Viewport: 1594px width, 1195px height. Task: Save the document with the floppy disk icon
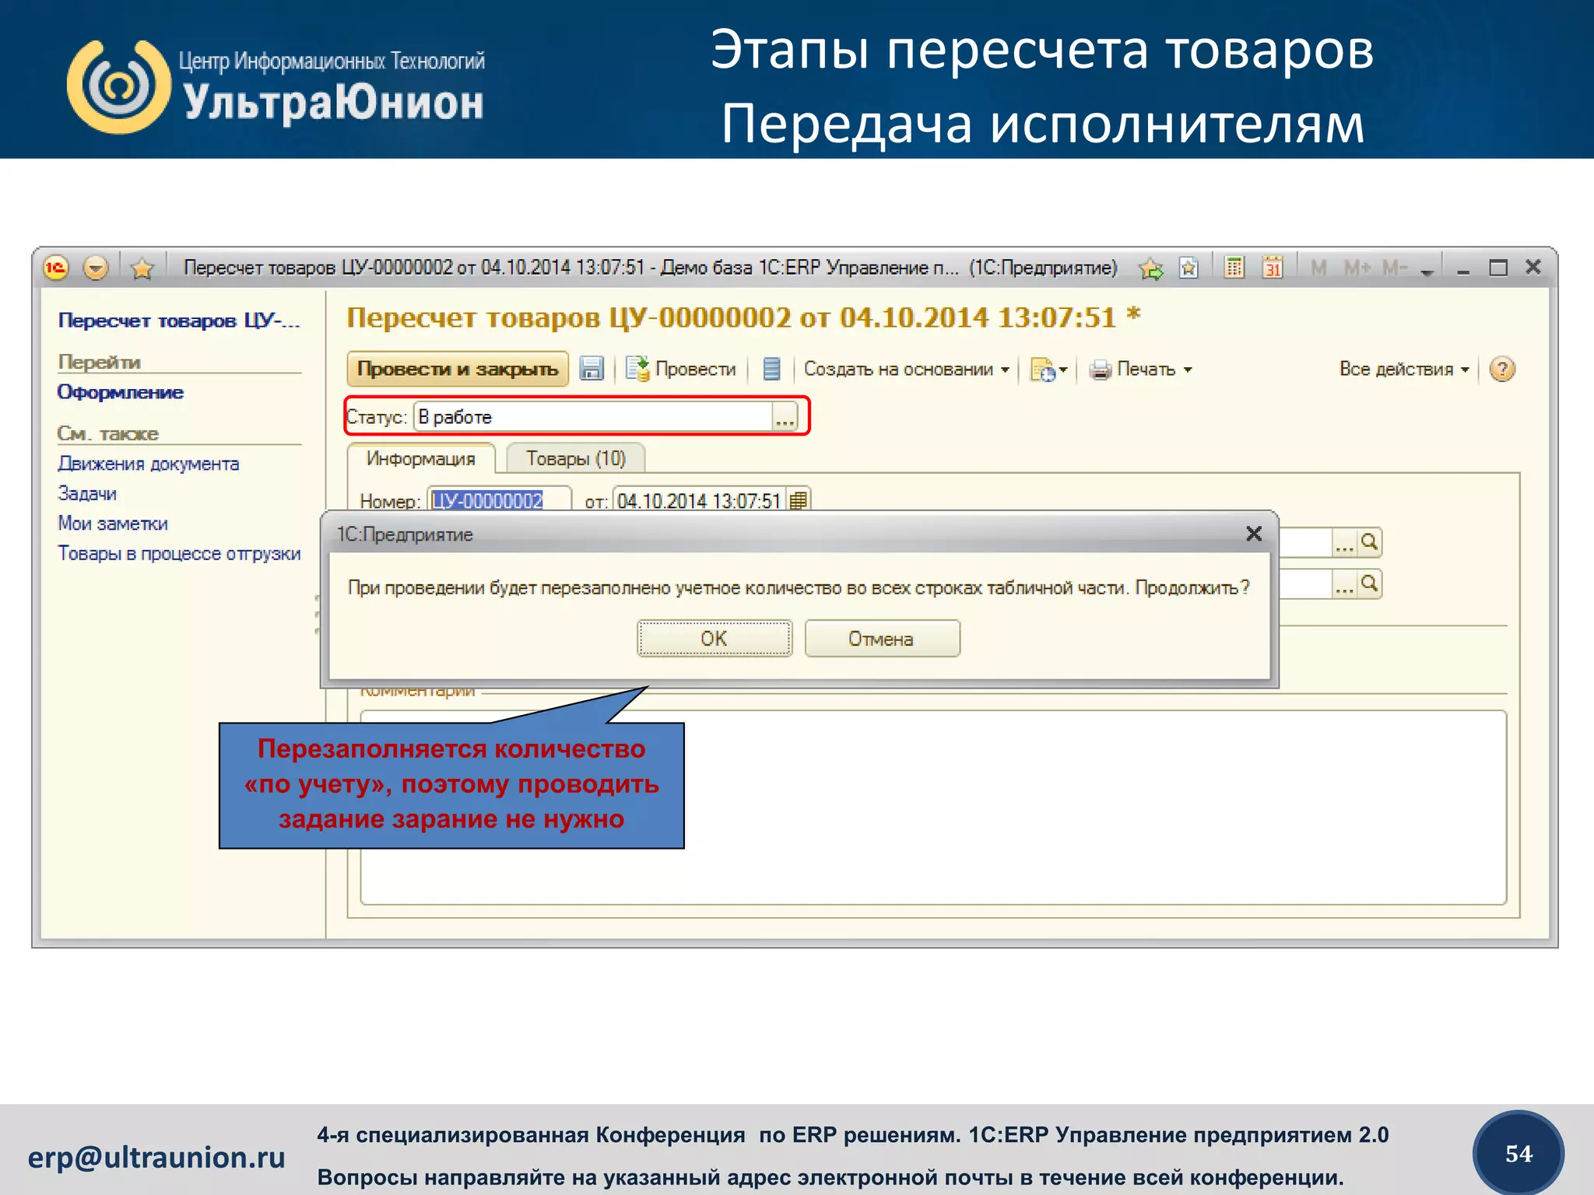click(x=592, y=369)
